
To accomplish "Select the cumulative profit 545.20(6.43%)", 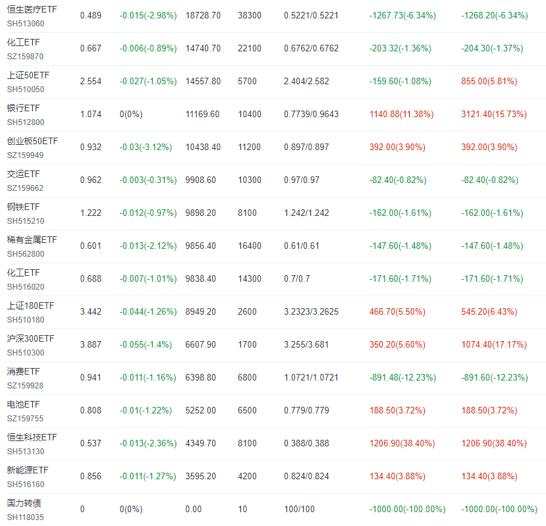I will 489,312.
